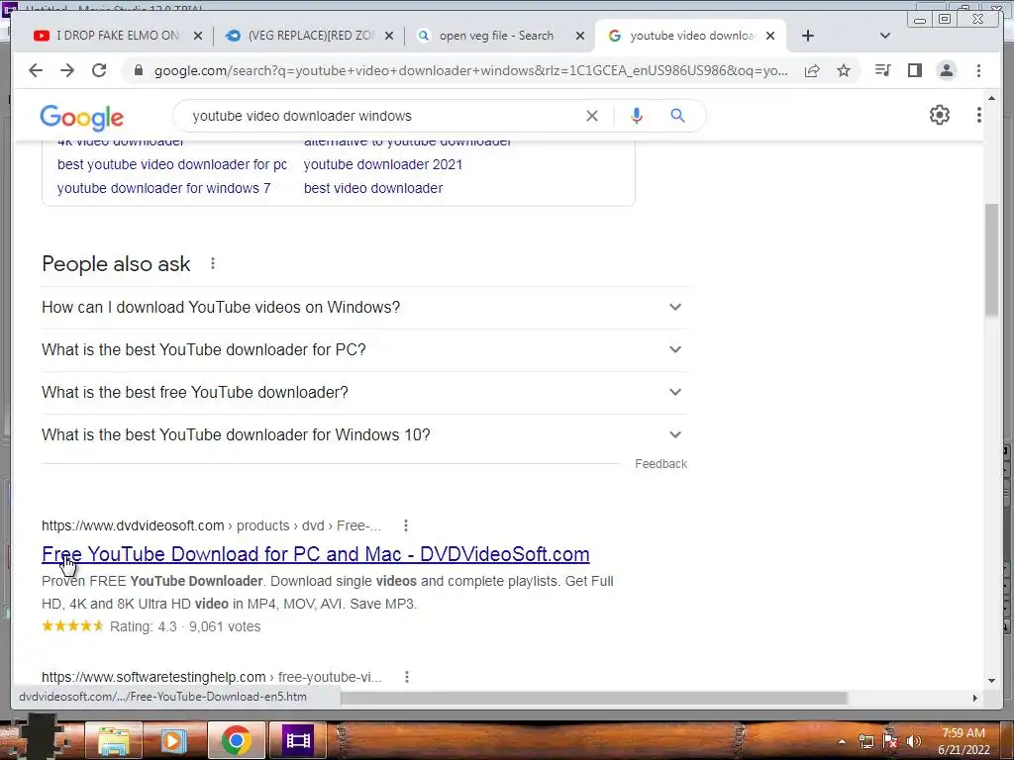Click the scroll-right arrow of horizontal scrollbar
1014x760 pixels.
point(975,698)
